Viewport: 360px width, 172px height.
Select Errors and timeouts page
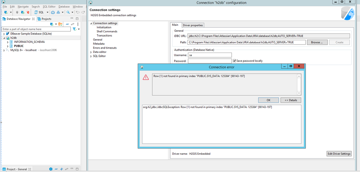point(105,48)
